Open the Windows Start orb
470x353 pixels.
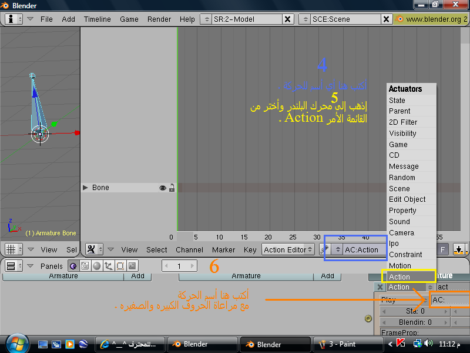pyautogui.click(x=17, y=344)
